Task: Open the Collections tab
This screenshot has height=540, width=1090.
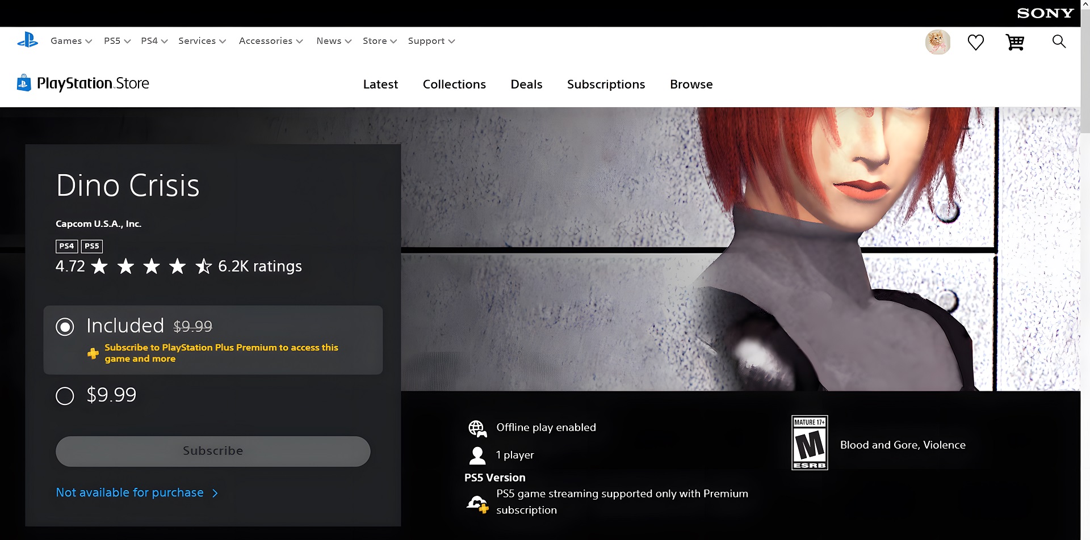Action: (x=454, y=85)
